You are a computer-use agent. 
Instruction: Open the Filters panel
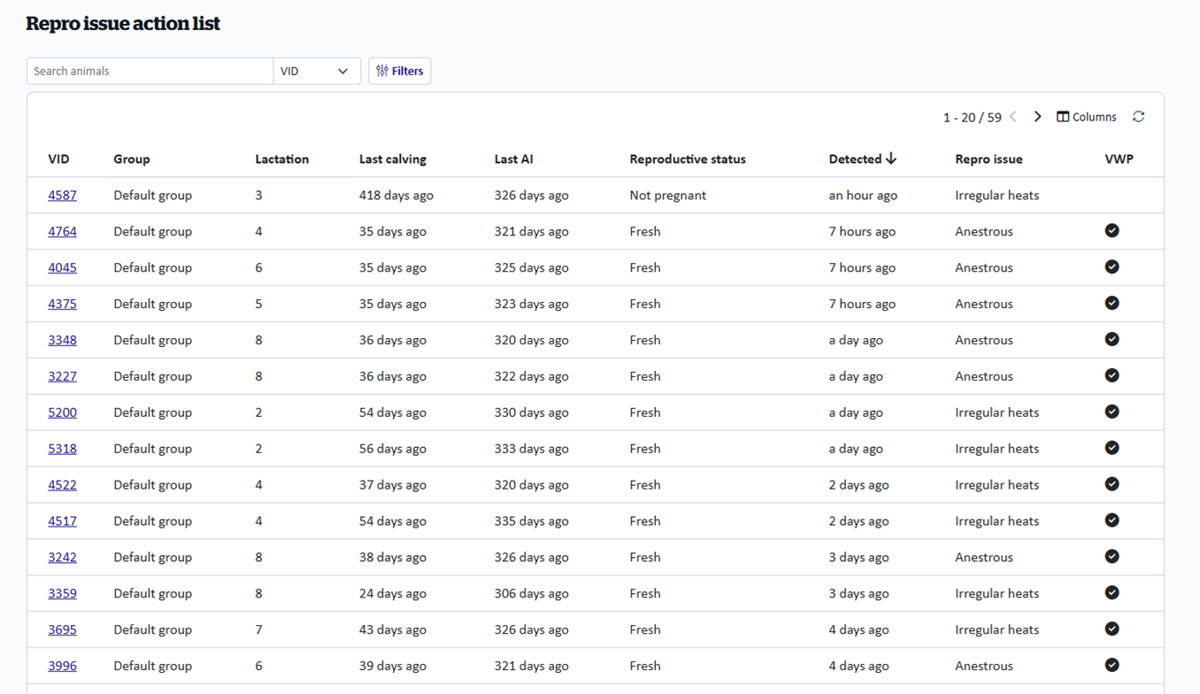point(399,70)
